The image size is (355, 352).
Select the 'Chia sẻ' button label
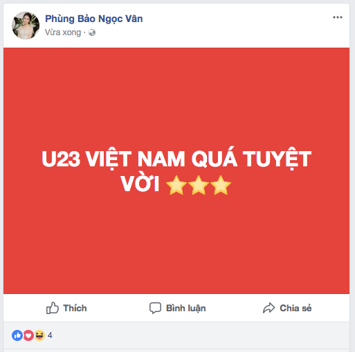click(x=295, y=308)
